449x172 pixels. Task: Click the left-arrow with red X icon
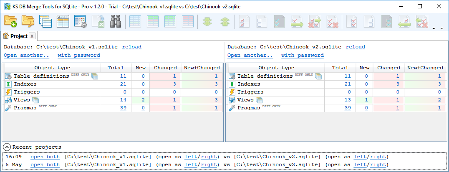[421, 22]
